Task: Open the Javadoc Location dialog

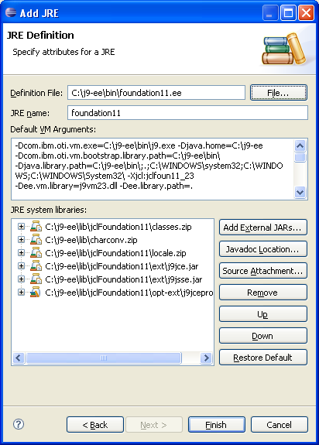Action: 262,249
